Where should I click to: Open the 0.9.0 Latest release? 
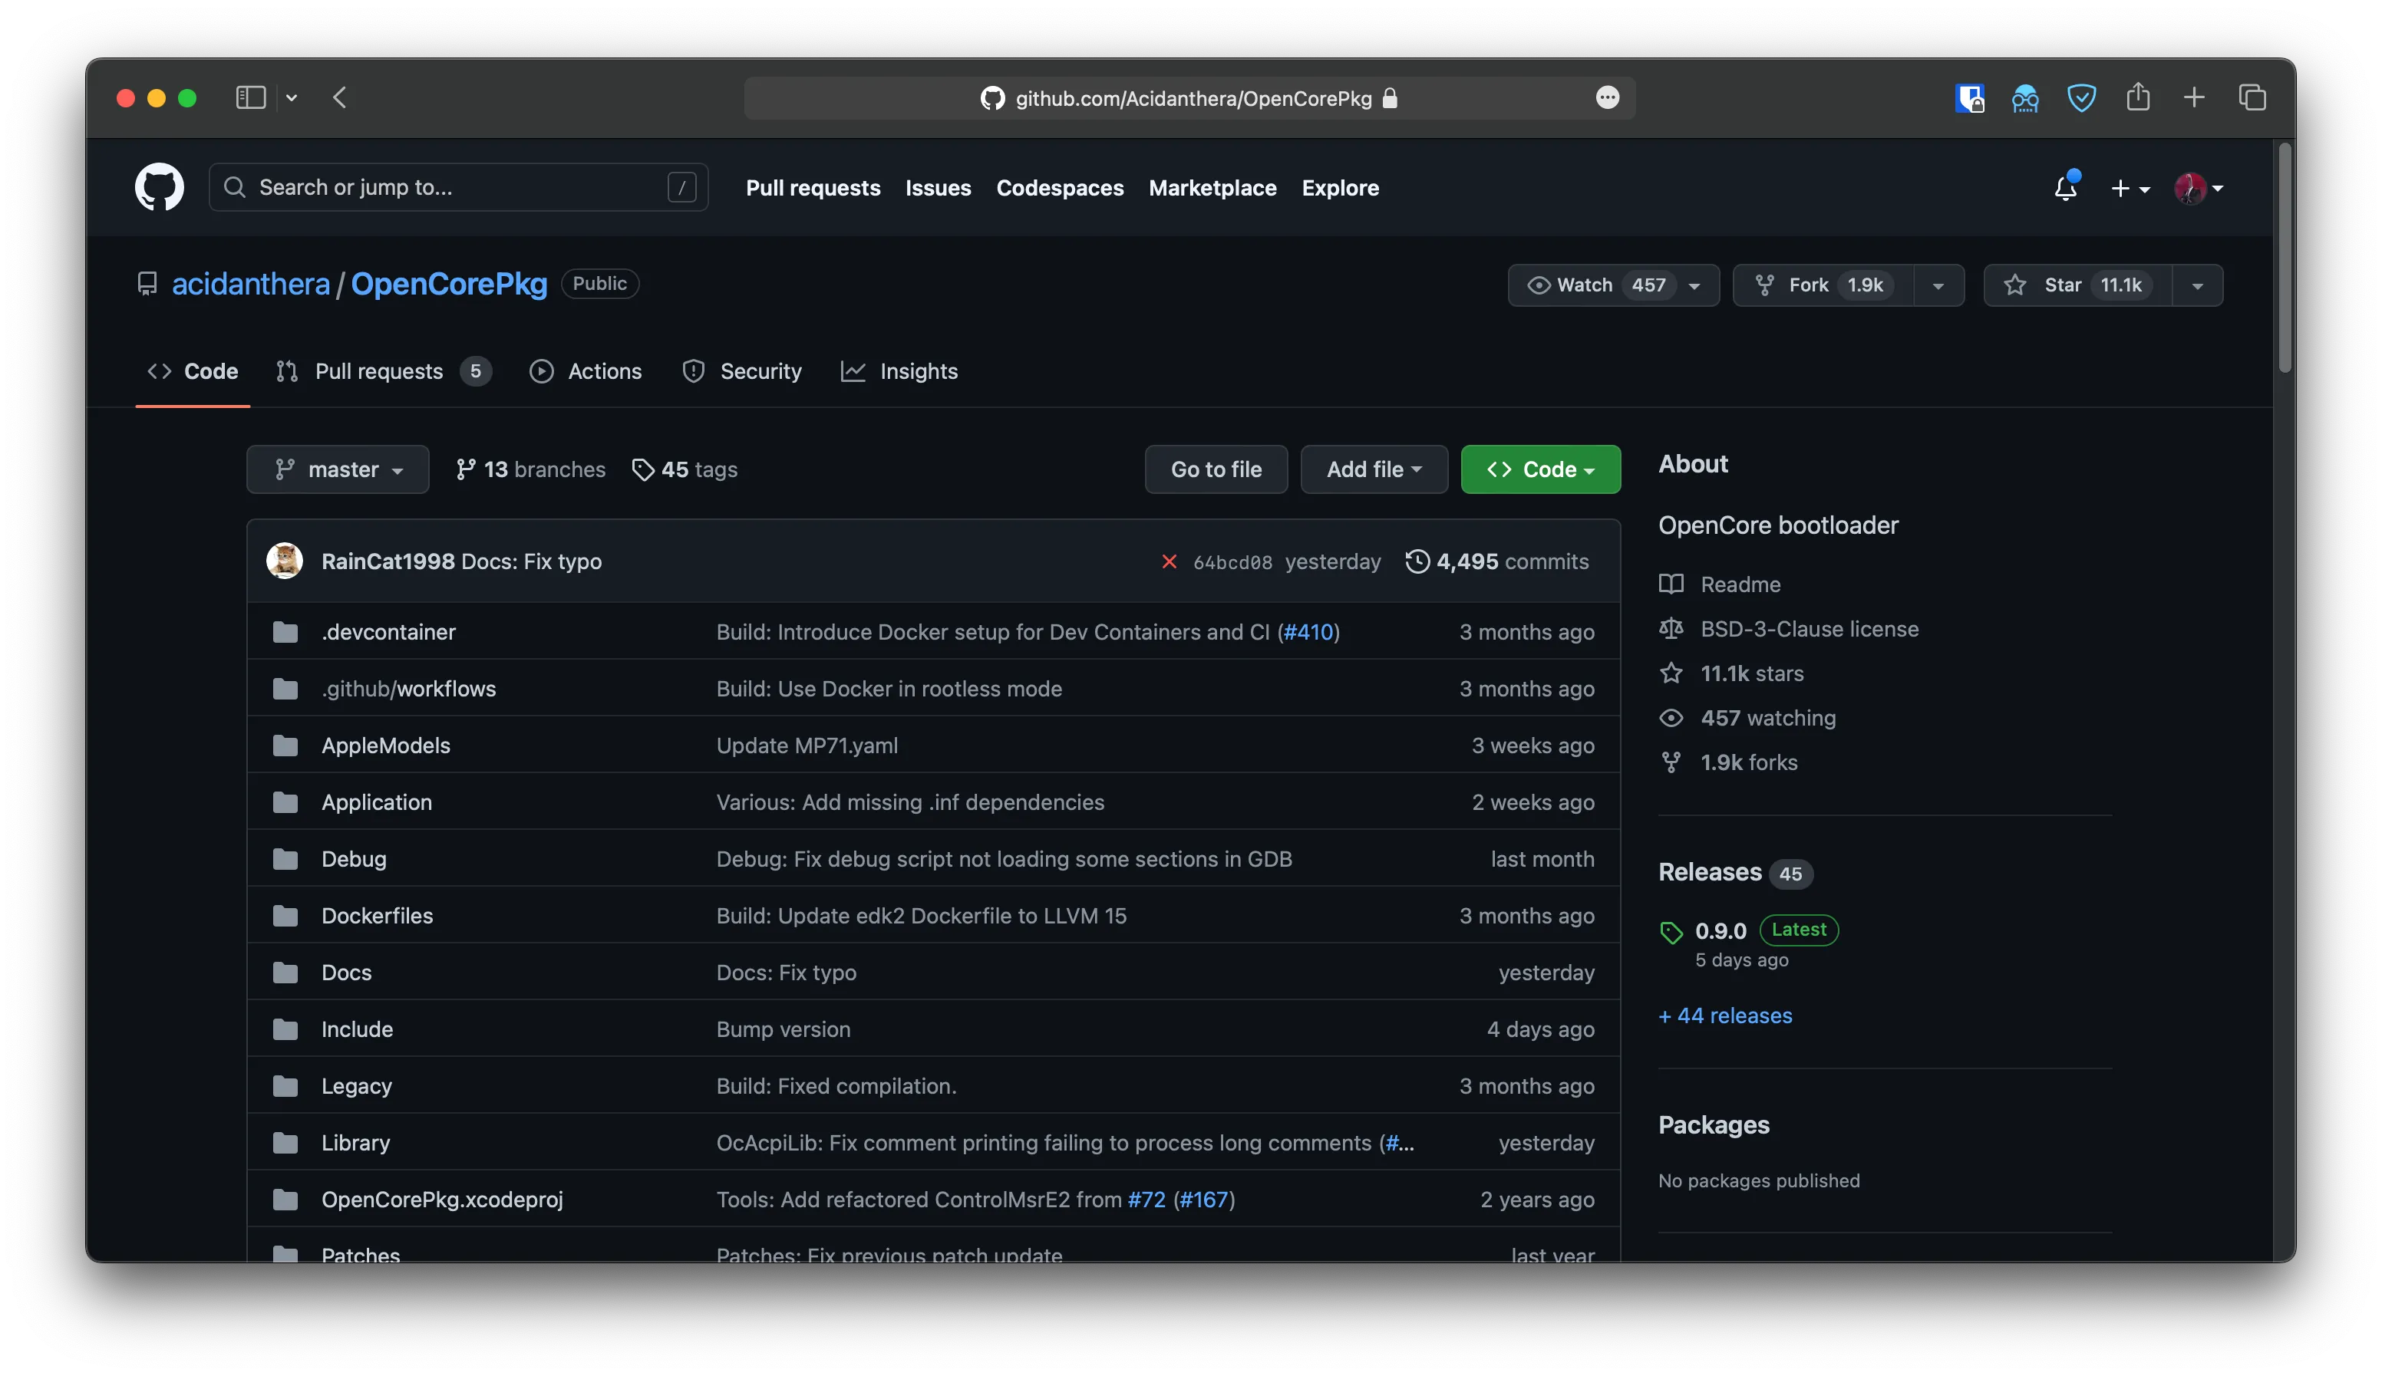tap(1749, 931)
